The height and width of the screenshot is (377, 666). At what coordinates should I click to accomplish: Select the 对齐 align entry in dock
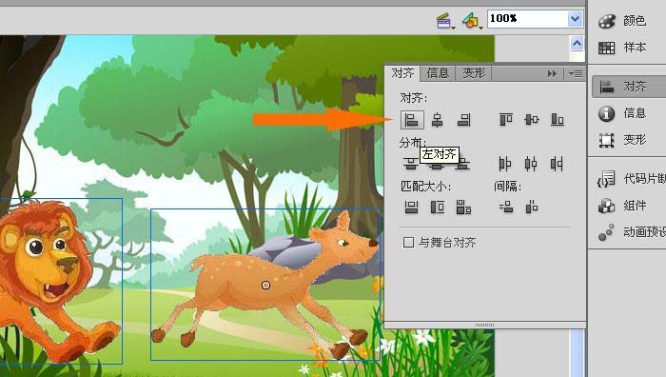click(x=629, y=87)
